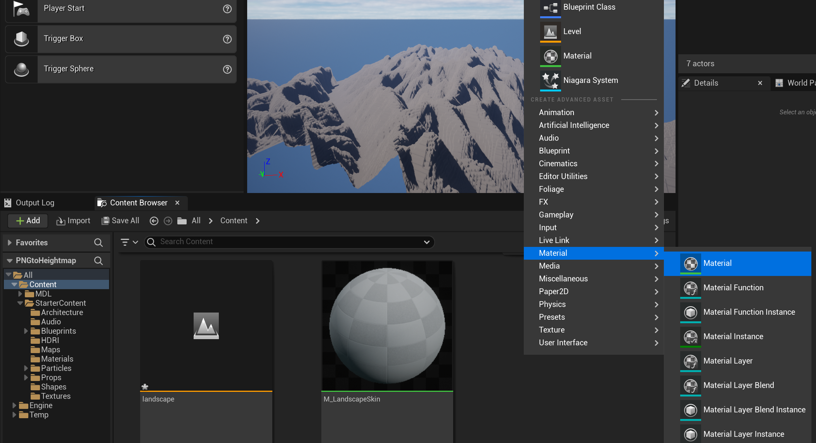Click the Add button
The image size is (816, 443).
tap(28, 221)
